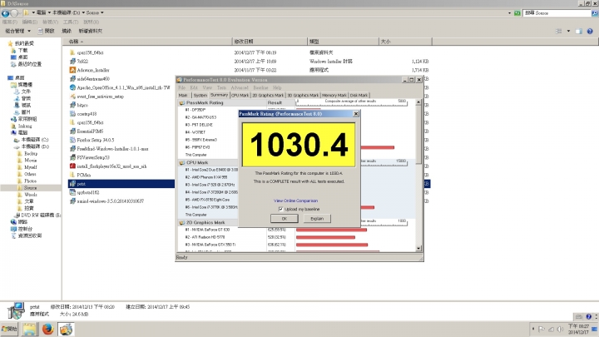Select the avast_free_antivirus_setup icon

click(x=72, y=97)
